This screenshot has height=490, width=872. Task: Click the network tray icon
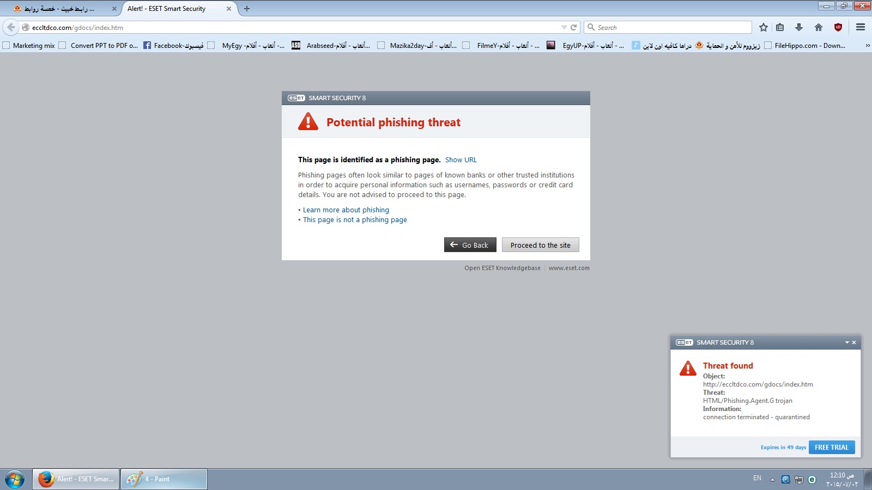pyautogui.click(x=799, y=480)
